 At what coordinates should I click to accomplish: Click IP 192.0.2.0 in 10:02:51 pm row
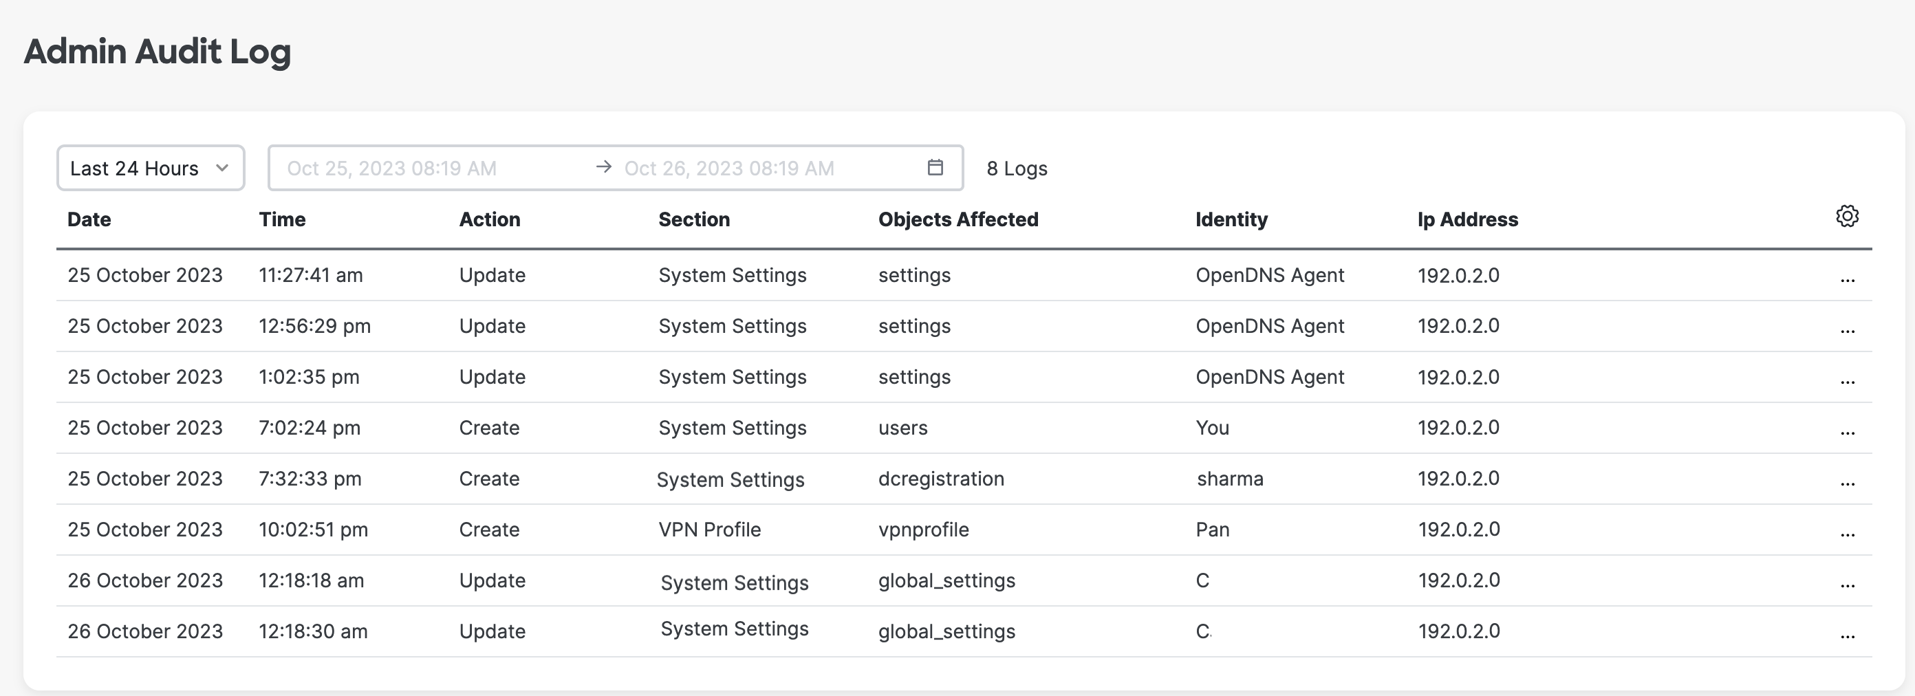click(1458, 530)
